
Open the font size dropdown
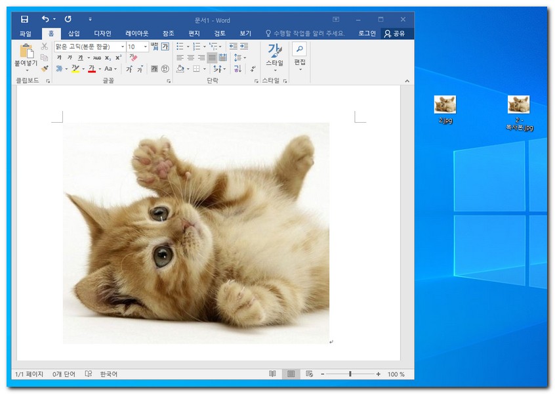click(146, 47)
